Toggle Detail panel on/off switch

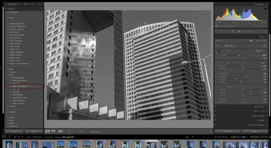[x=215, y=120]
